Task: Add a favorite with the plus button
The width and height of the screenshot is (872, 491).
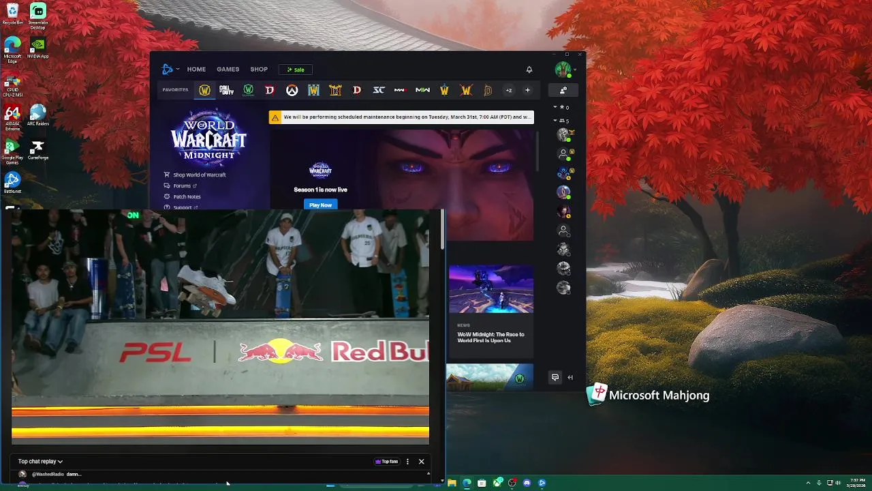Action: tap(527, 90)
